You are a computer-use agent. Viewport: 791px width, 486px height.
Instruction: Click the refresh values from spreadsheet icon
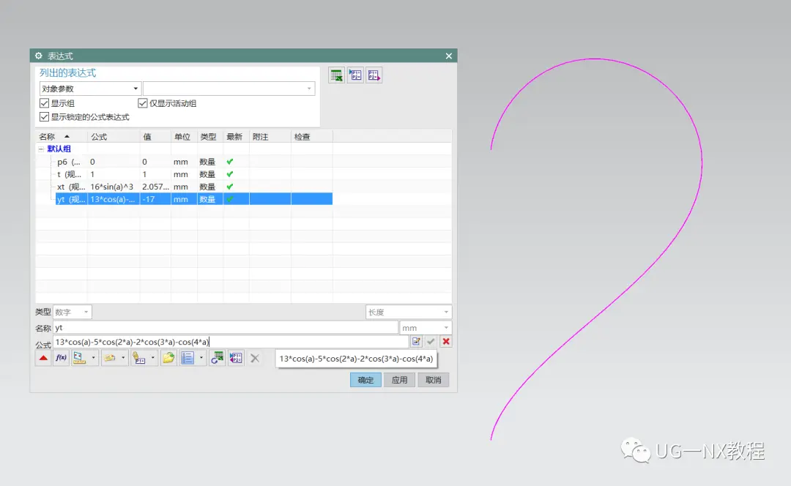coord(217,359)
